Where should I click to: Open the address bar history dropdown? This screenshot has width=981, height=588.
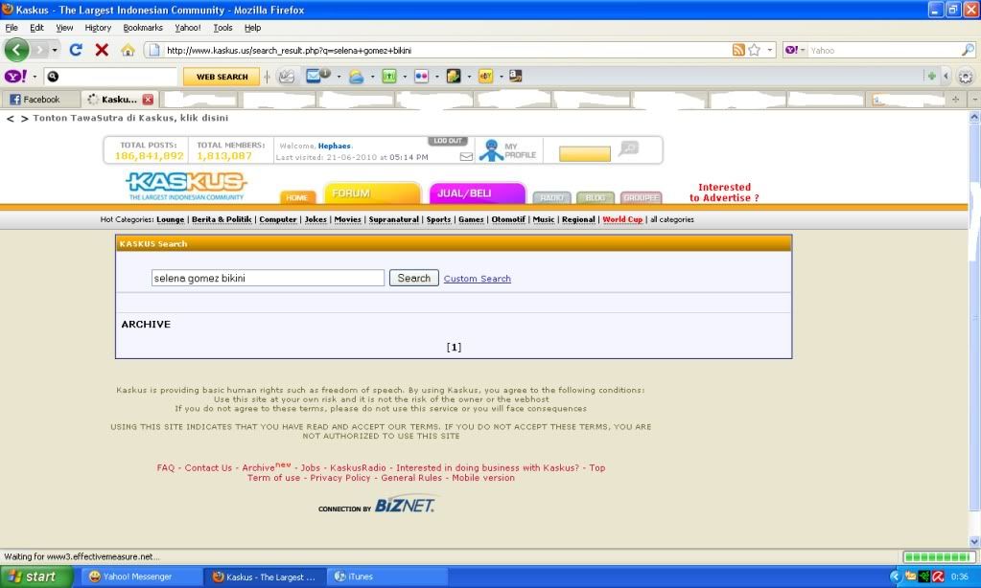[769, 50]
